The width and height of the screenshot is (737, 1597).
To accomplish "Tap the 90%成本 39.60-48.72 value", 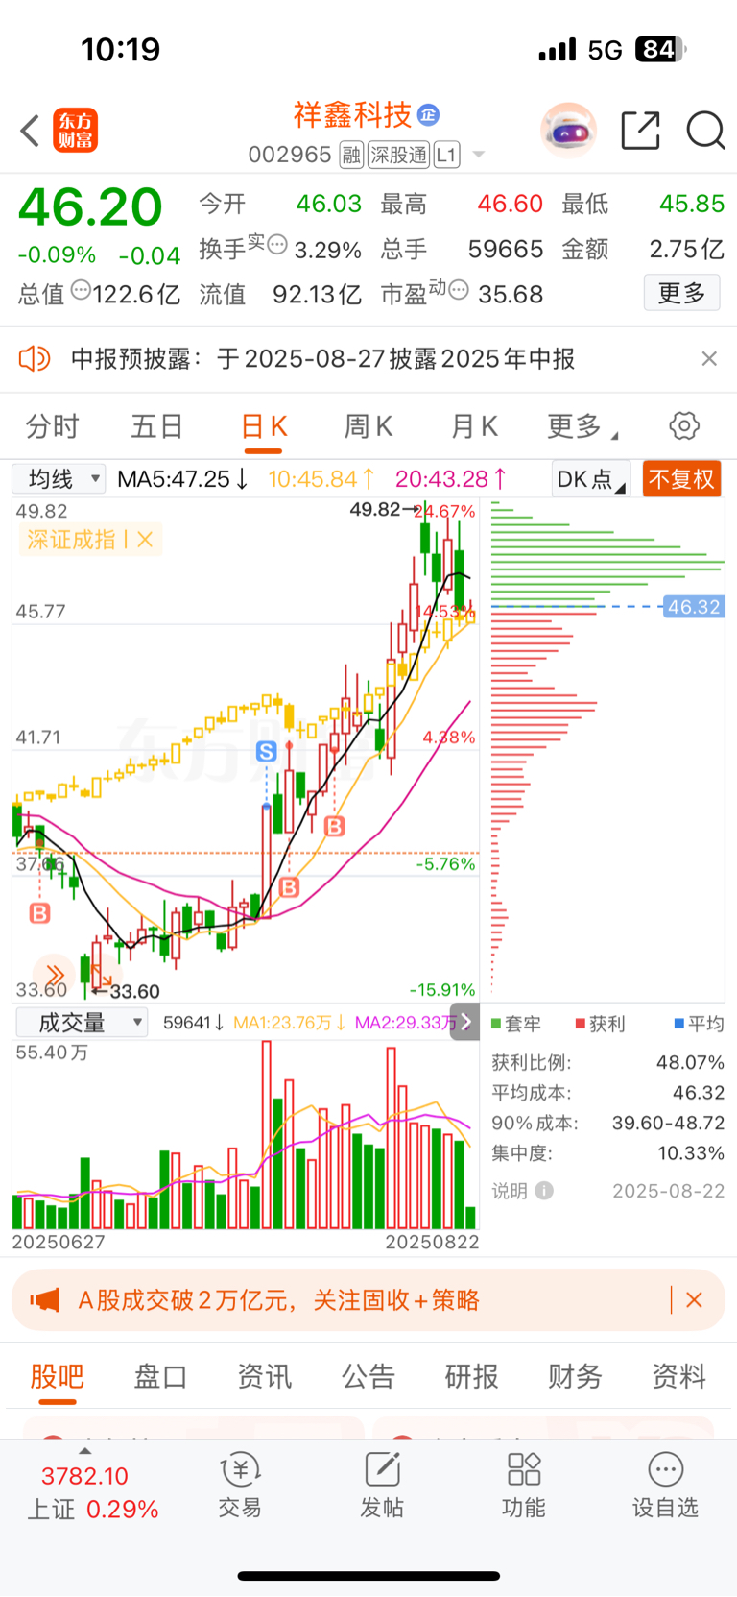I will 668,1123.
